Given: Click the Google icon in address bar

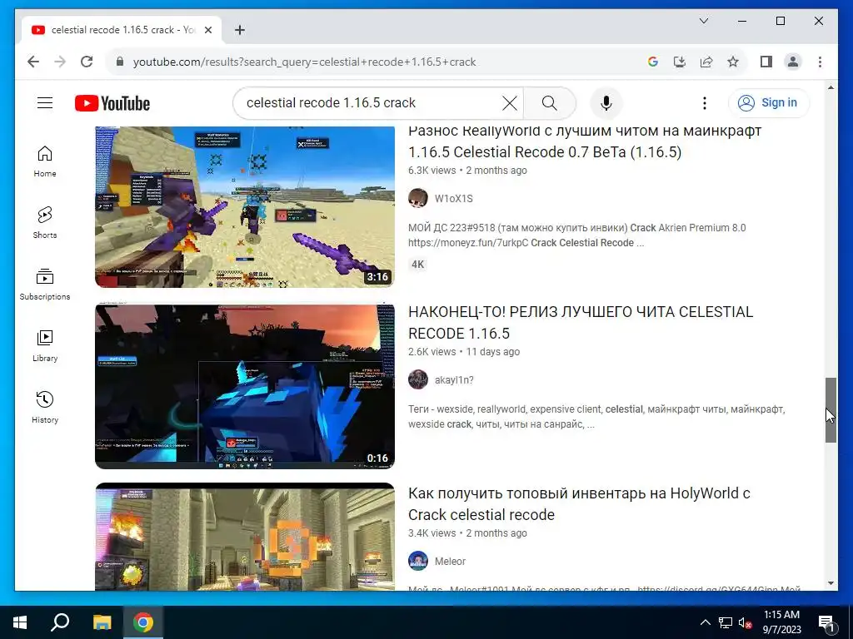Looking at the screenshot, I should 653,62.
